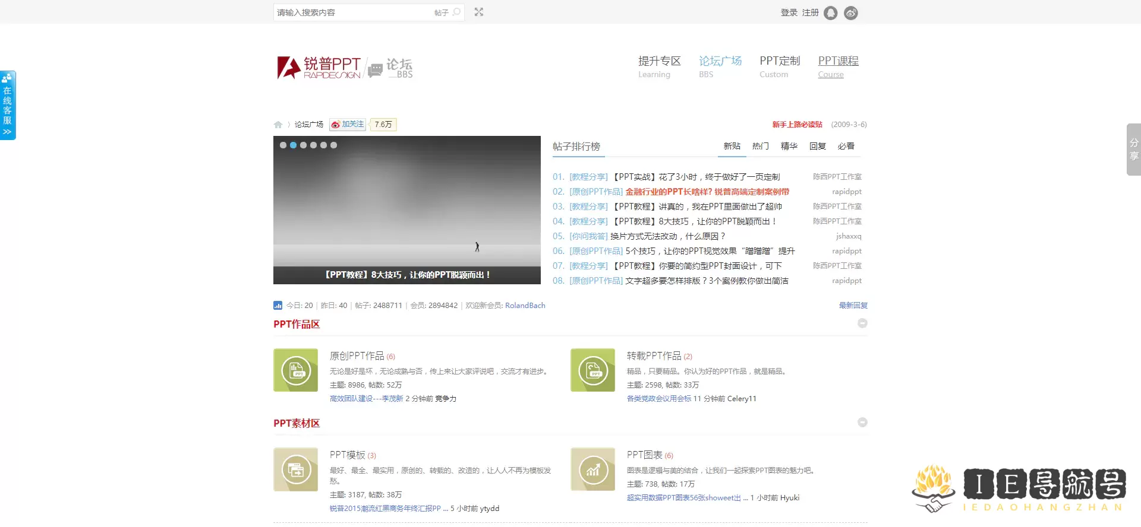Select the first slideshow dot

(283, 145)
